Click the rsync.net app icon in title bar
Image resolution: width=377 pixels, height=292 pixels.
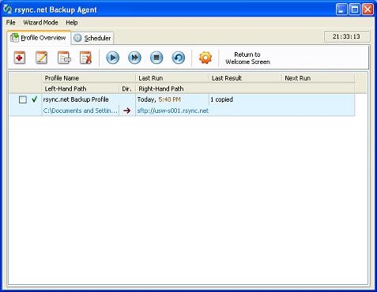tap(8, 9)
